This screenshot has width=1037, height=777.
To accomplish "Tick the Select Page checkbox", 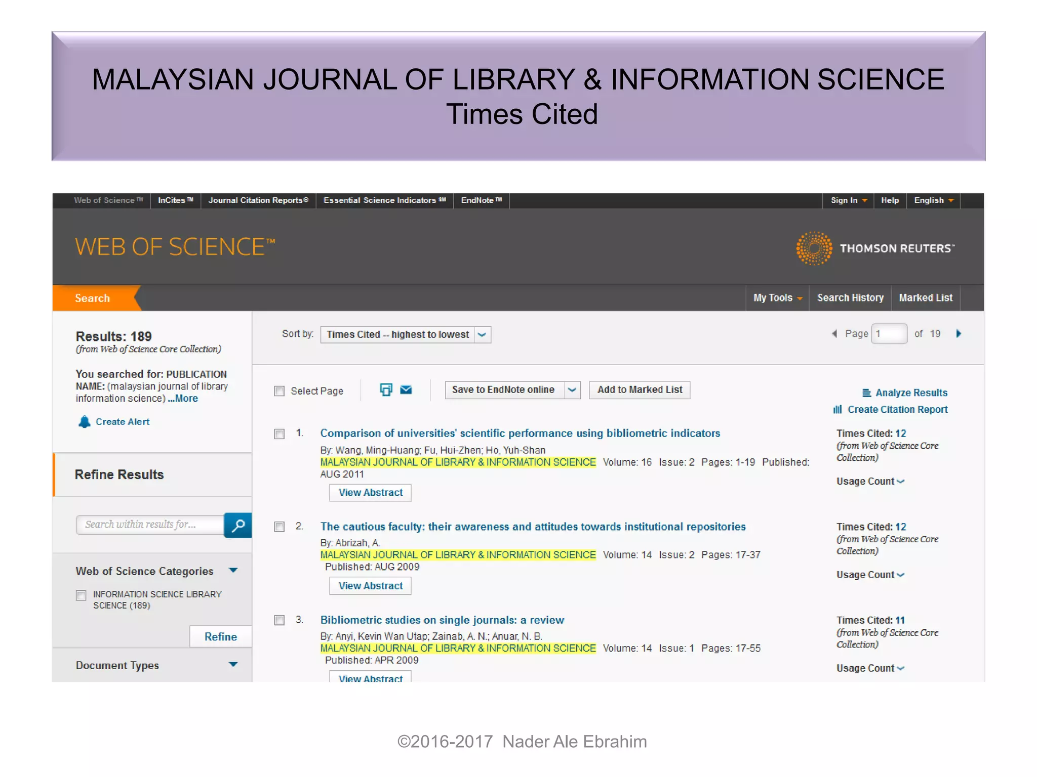I will [x=279, y=391].
